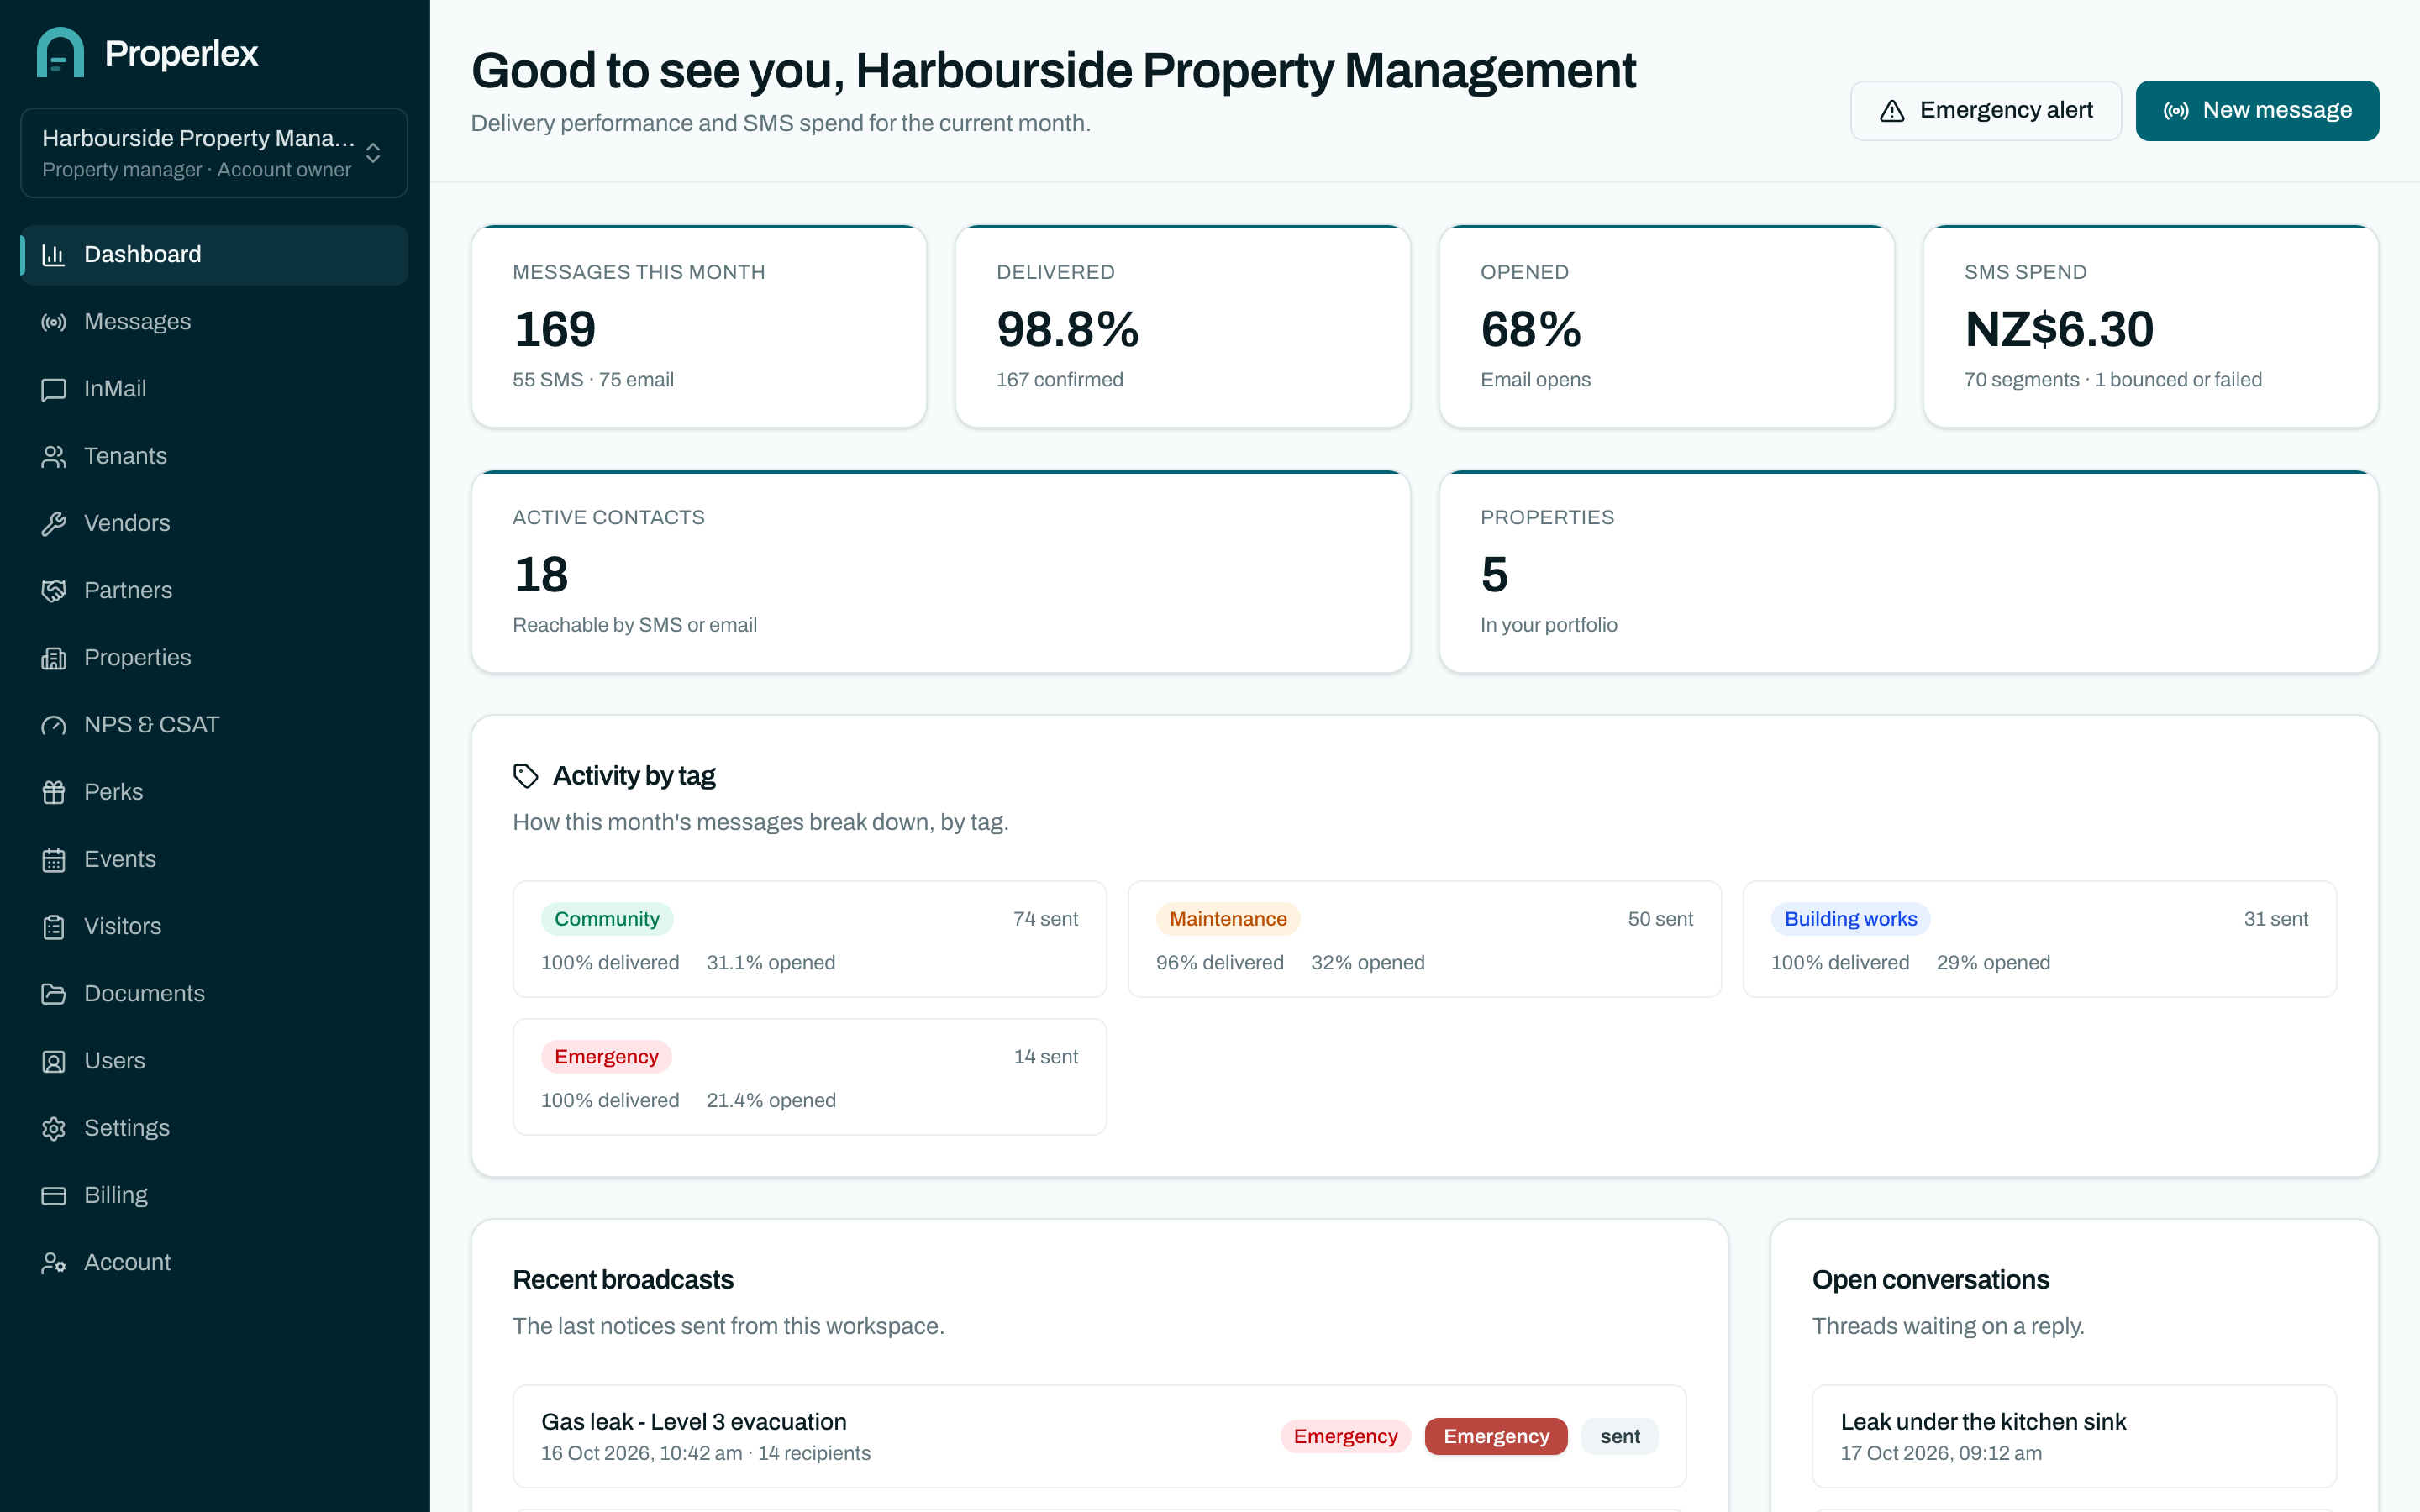Click the NPS & CSAT gauge icon
The width and height of the screenshot is (2420, 1512).
[54, 725]
